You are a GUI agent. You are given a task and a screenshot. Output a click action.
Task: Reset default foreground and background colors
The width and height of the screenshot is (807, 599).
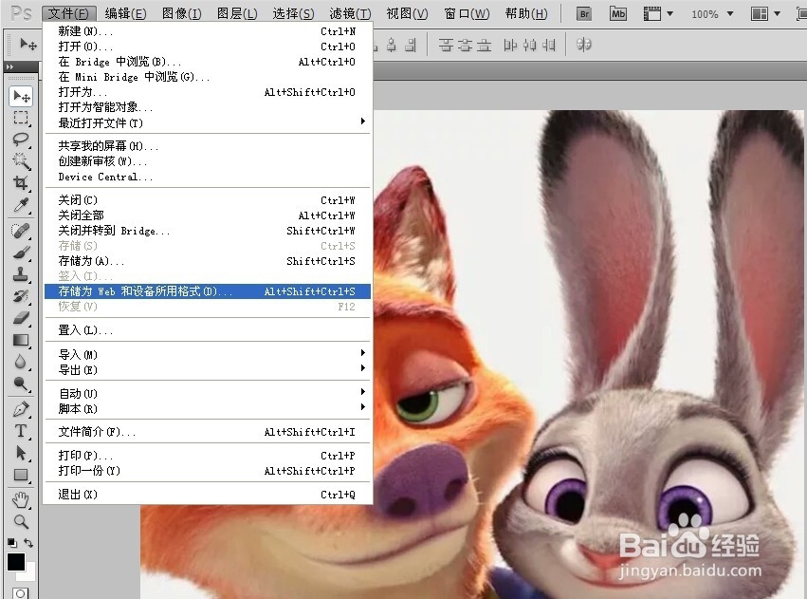(11, 543)
